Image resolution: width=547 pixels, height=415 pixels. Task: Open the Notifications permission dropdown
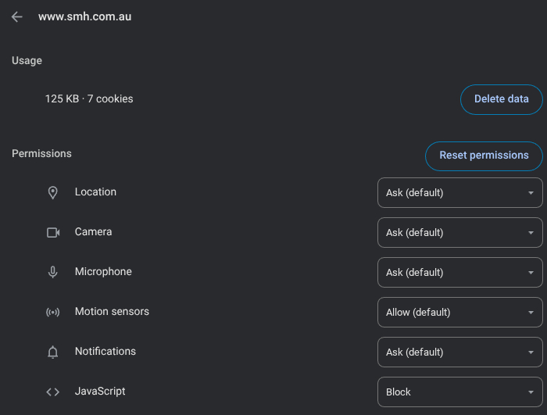tap(459, 352)
